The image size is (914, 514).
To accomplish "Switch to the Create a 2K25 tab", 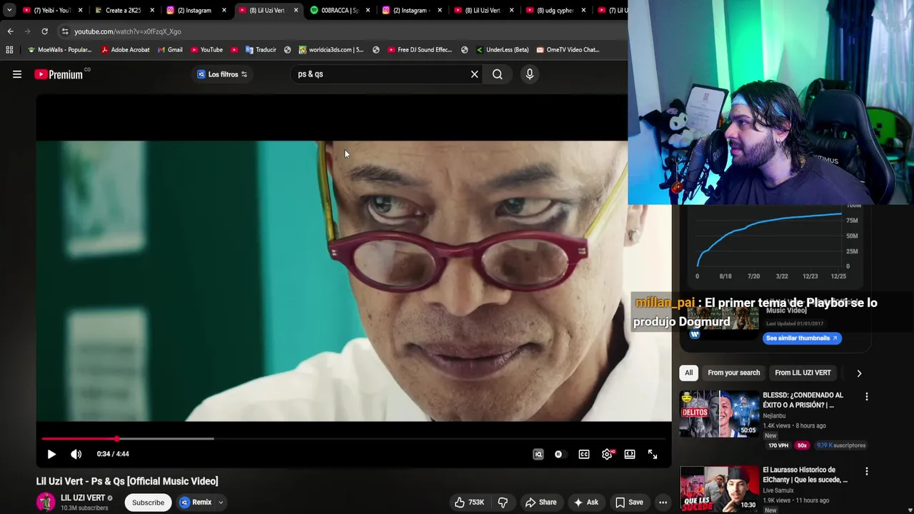I will [x=123, y=10].
